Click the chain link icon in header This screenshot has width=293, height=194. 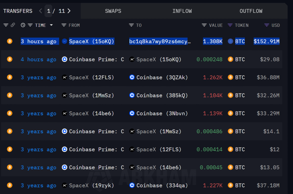(x=13, y=25)
